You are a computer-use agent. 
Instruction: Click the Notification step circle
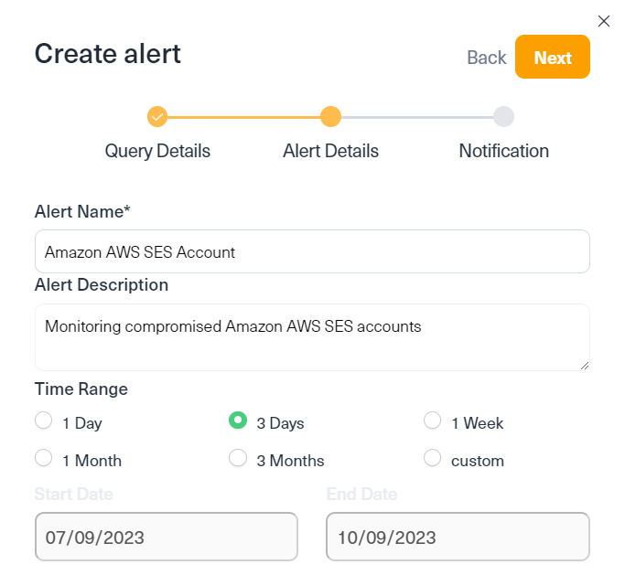click(x=503, y=117)
